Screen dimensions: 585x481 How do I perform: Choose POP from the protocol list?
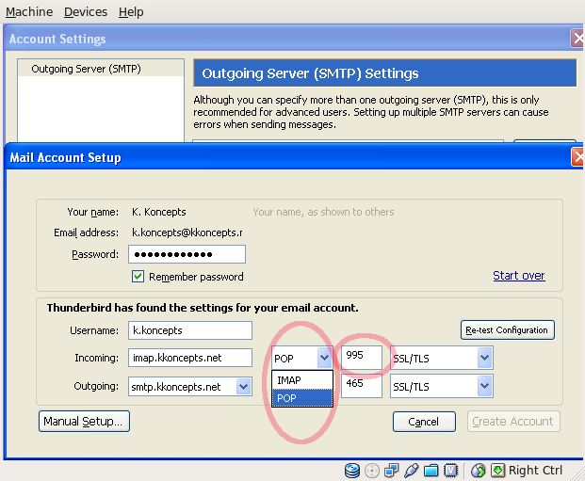pyautogui.click(x=301, y=398)
